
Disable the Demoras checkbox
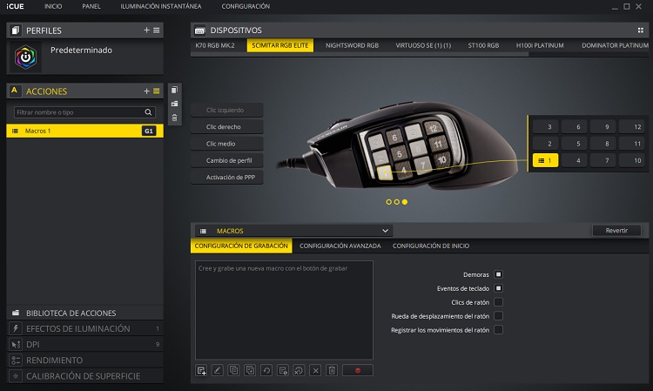498,274
